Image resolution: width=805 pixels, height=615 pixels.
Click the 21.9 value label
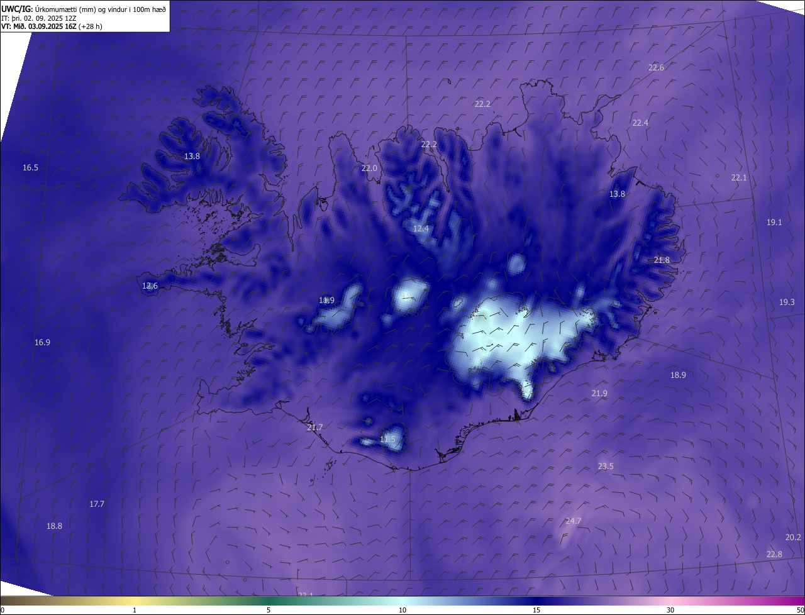tap(599, 393)
